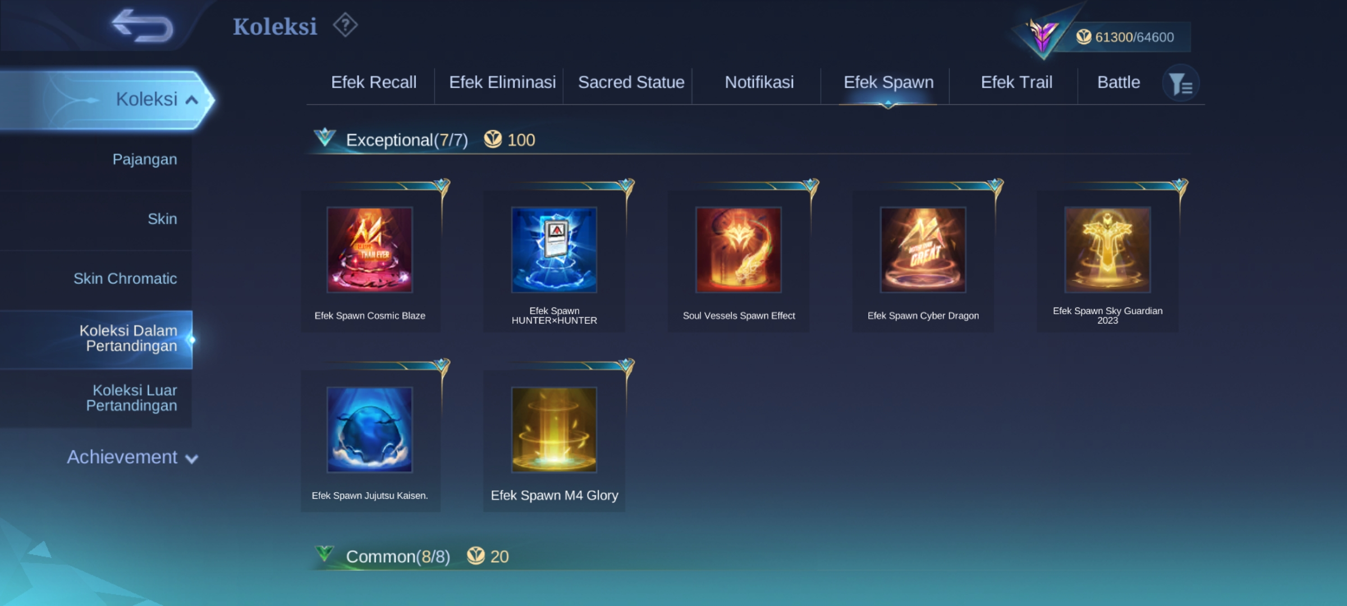
Task: Select the Efek Spawn Sky Guardian 2023 icon
Action: tap(1108, 250)
